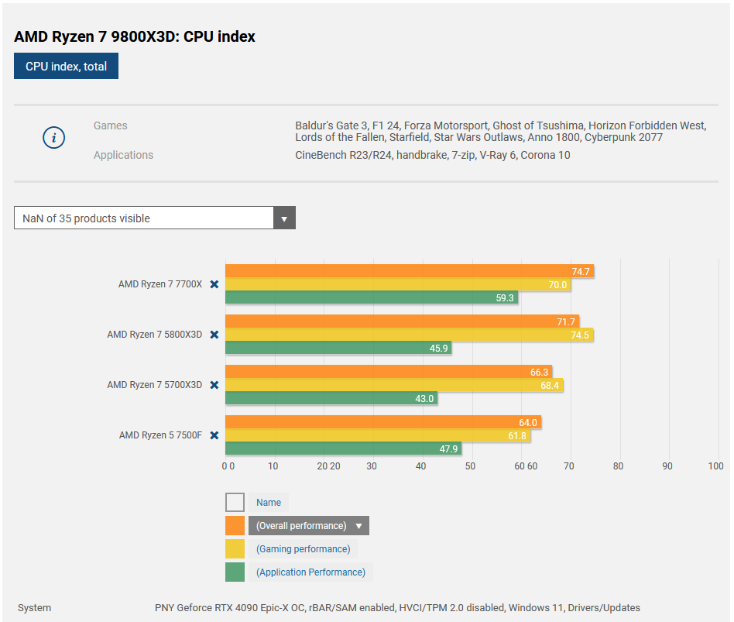This screenshot has height=622, width=734.
Task: Click the info circle icon
Action: [x=53, y=139]
